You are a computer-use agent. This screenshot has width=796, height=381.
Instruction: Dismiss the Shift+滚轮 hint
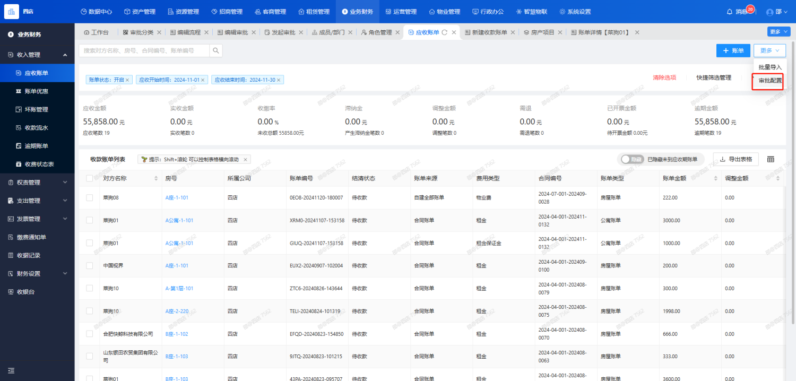tap(245, 159)
